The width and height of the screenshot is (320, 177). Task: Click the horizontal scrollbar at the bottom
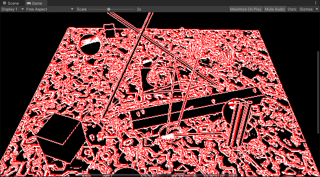pyautogui.click(x=158, y=175)
